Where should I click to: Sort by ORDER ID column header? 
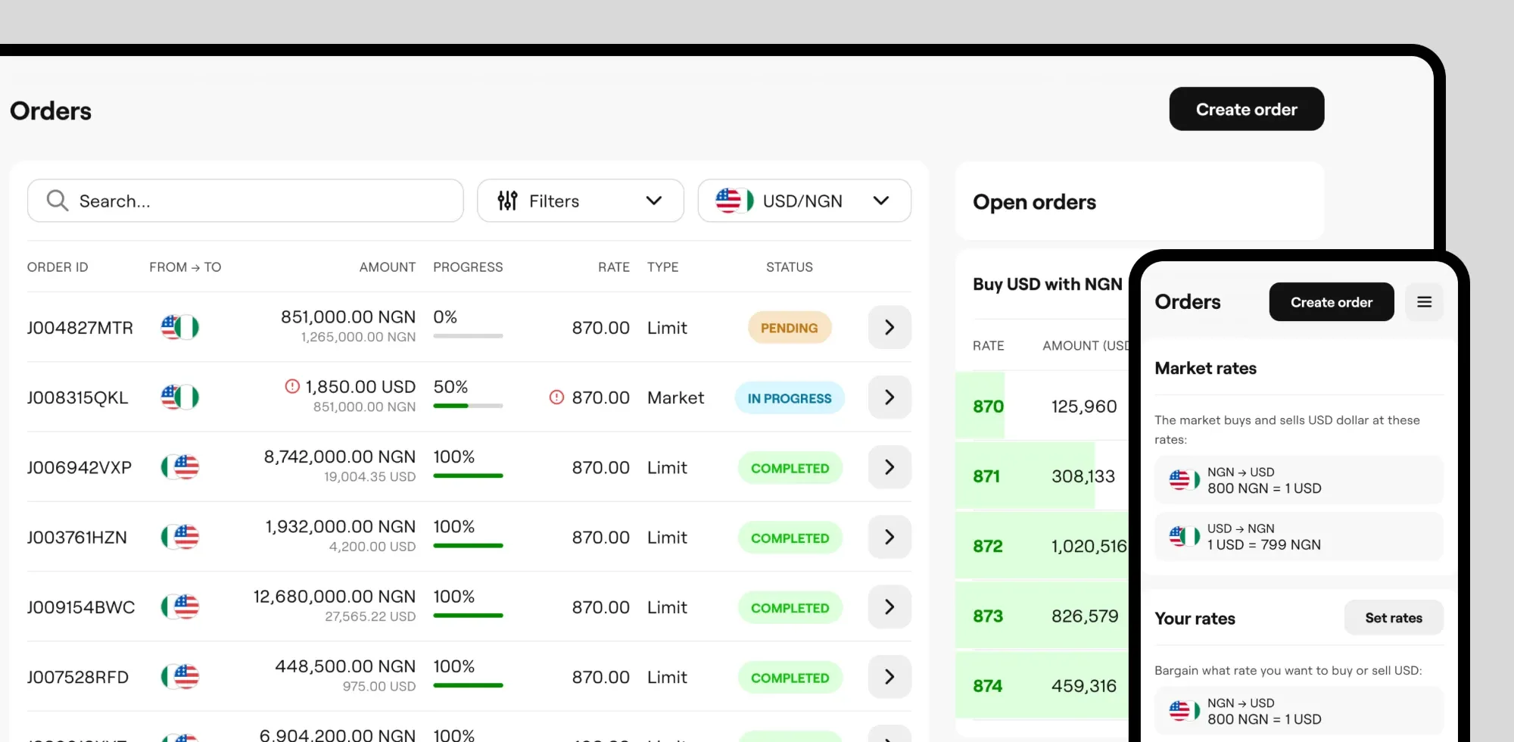point(58,267)
